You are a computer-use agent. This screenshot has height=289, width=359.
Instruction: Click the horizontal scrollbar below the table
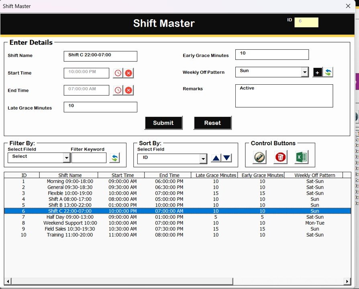click(x=120, y=281)
